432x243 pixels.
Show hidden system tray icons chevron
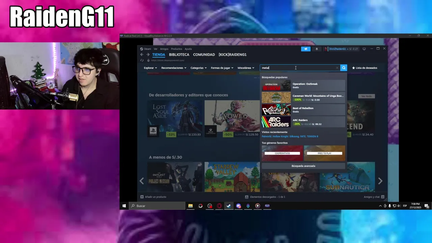pos(380,206)
